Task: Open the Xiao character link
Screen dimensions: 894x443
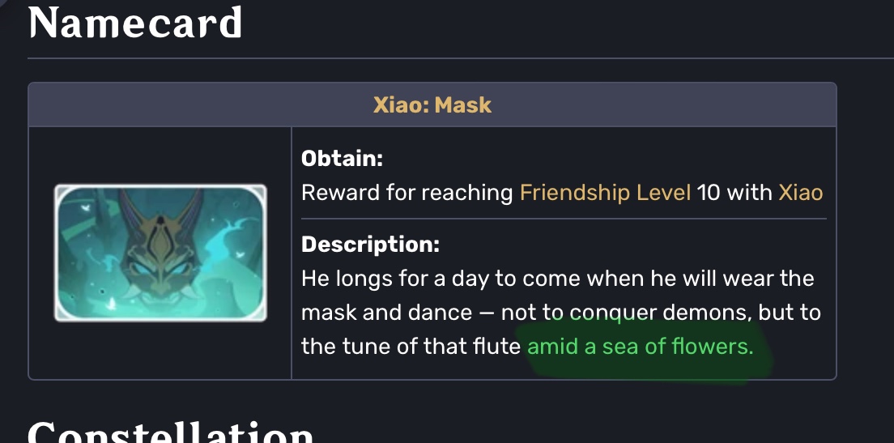Action: coord(800,193)
